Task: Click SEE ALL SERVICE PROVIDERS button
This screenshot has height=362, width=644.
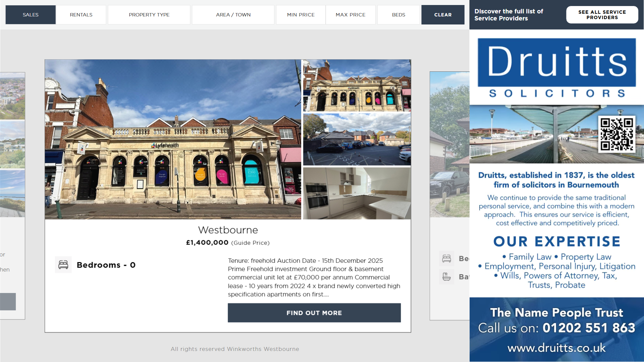Action: (602, 15)
